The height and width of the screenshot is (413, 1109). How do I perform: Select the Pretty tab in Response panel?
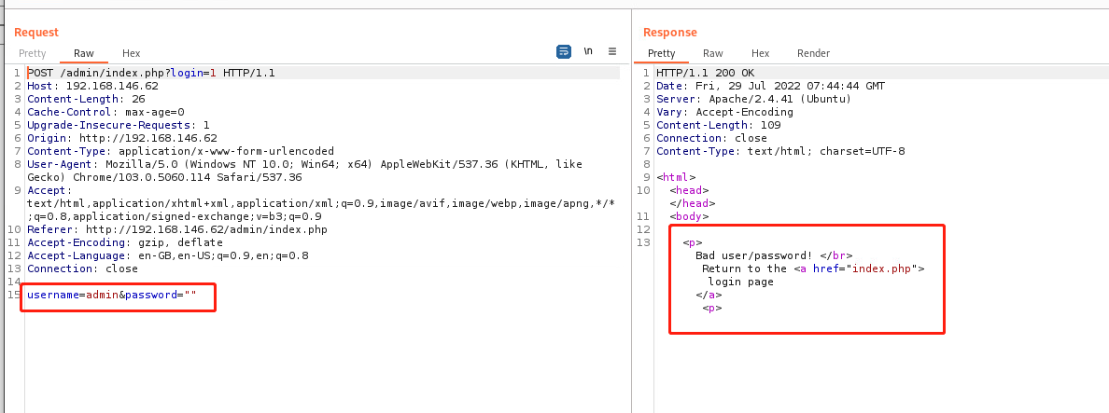(x=661, y=53)
